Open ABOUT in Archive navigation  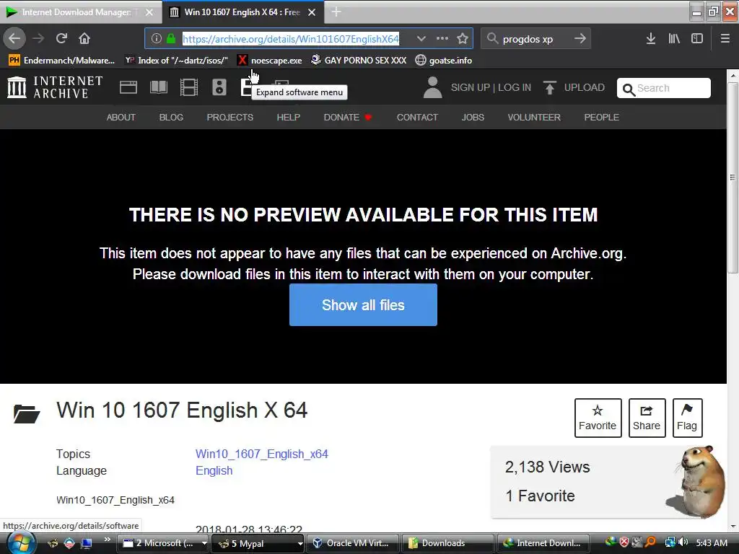(x=121, y=118)
